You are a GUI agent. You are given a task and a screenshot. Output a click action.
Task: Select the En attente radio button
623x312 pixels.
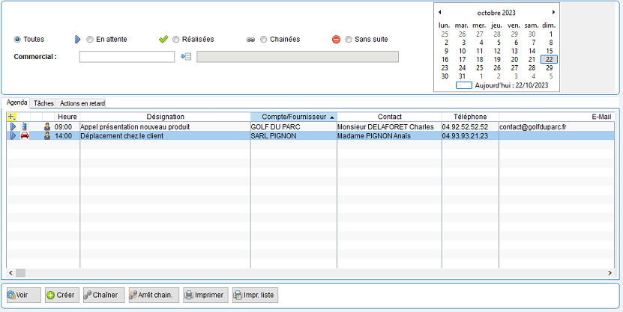(90, 39)
